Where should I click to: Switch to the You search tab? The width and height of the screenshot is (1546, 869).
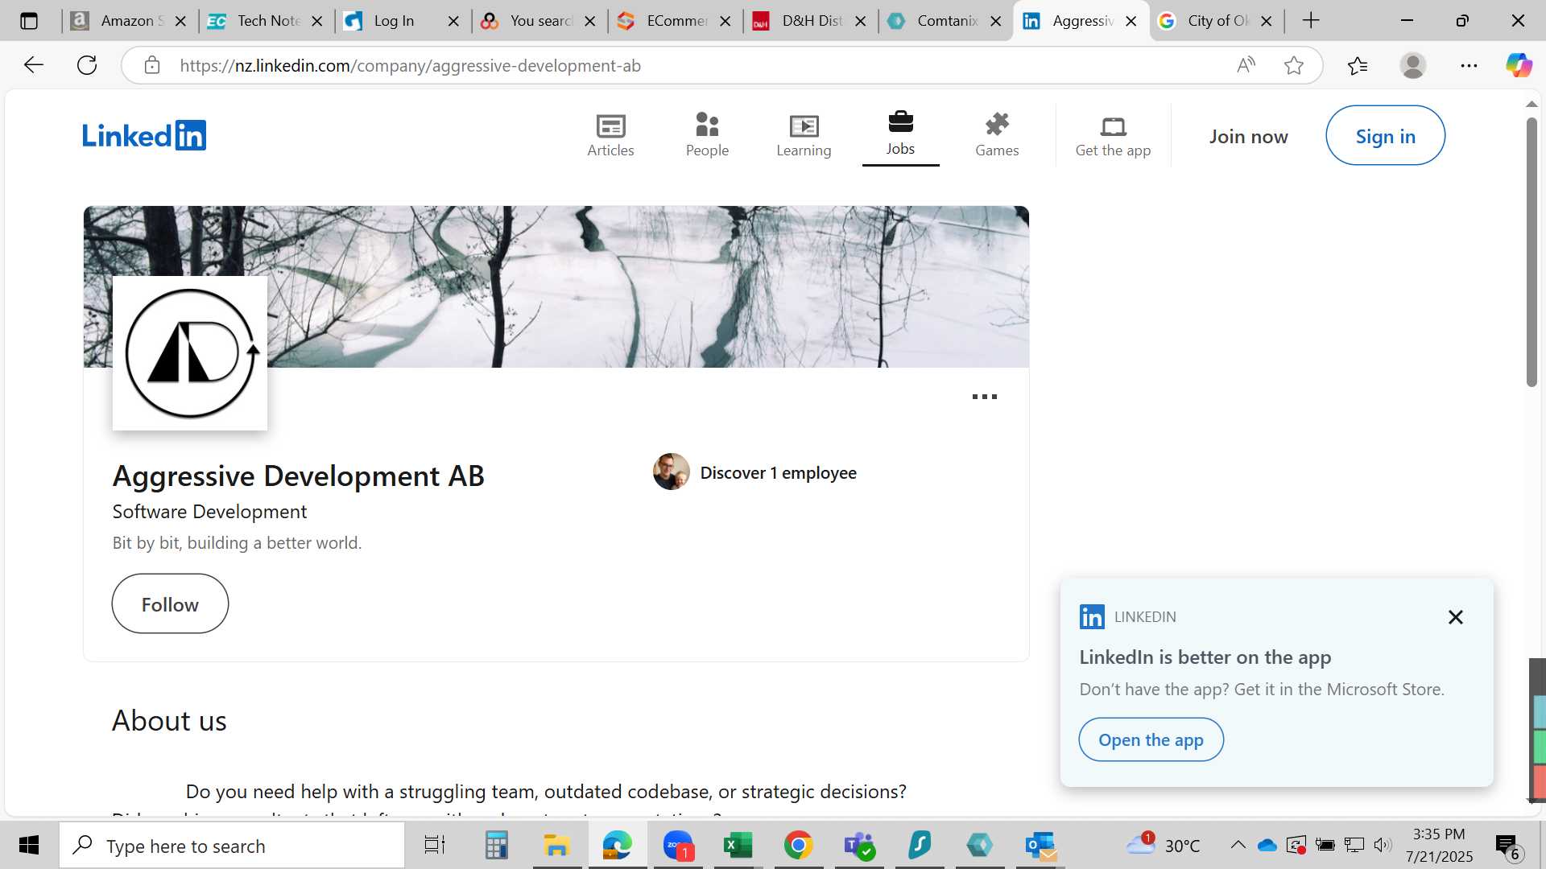537,21
